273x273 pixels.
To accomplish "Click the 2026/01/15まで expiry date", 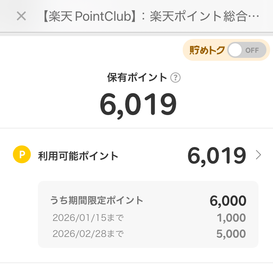I will 88,218.
